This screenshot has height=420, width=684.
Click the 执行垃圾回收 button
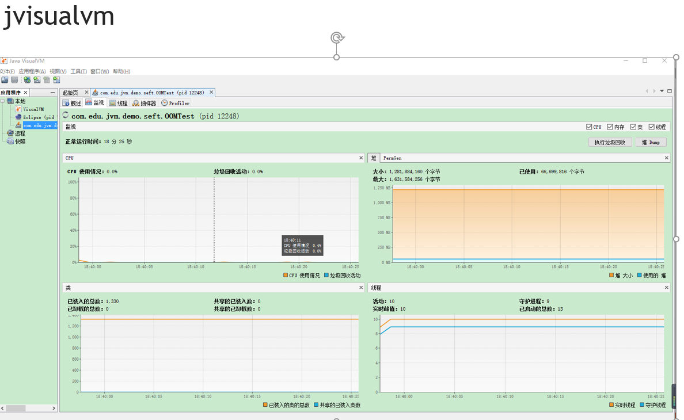point(610,142)
